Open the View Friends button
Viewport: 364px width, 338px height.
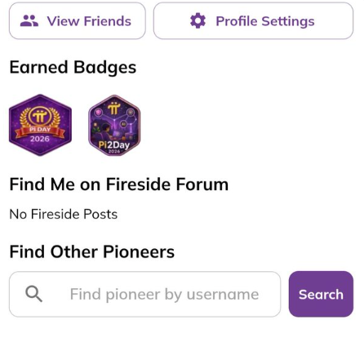[x=78, y=20]
